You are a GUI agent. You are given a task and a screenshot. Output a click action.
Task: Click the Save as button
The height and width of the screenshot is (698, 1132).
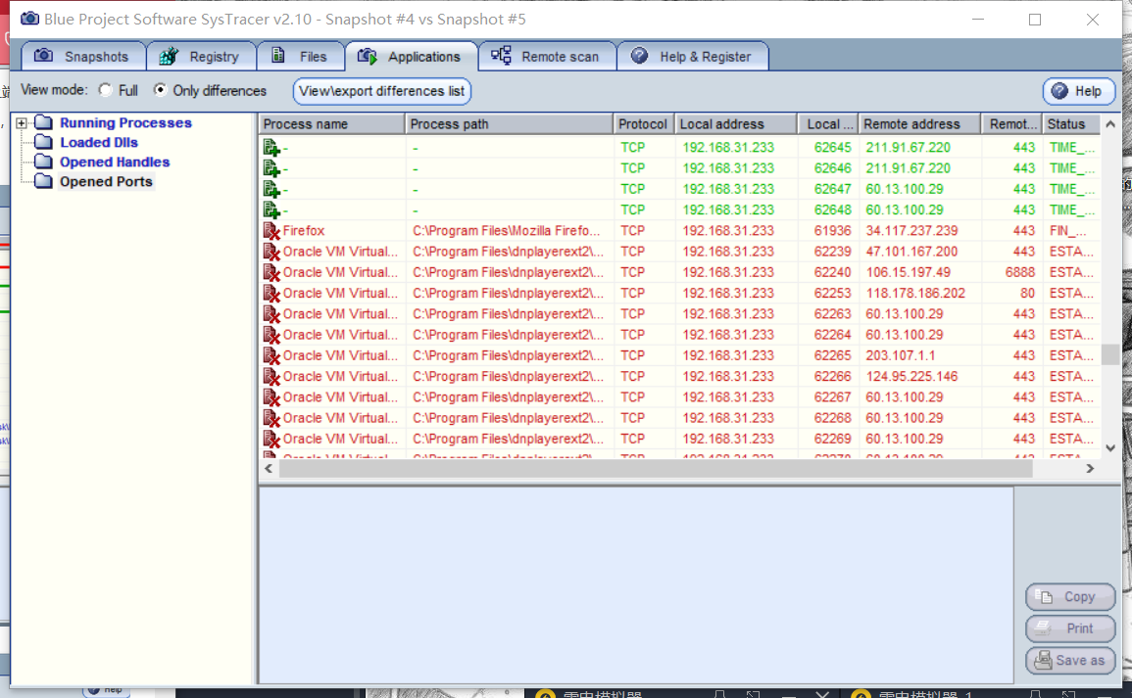click(1070, 661)
